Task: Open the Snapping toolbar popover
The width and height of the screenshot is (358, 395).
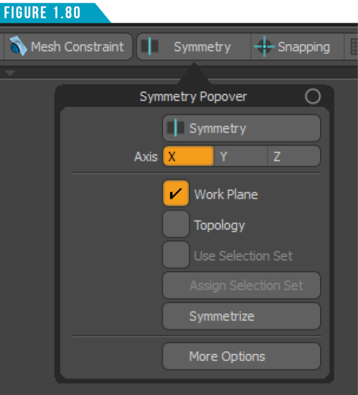Action: [297, 47]
